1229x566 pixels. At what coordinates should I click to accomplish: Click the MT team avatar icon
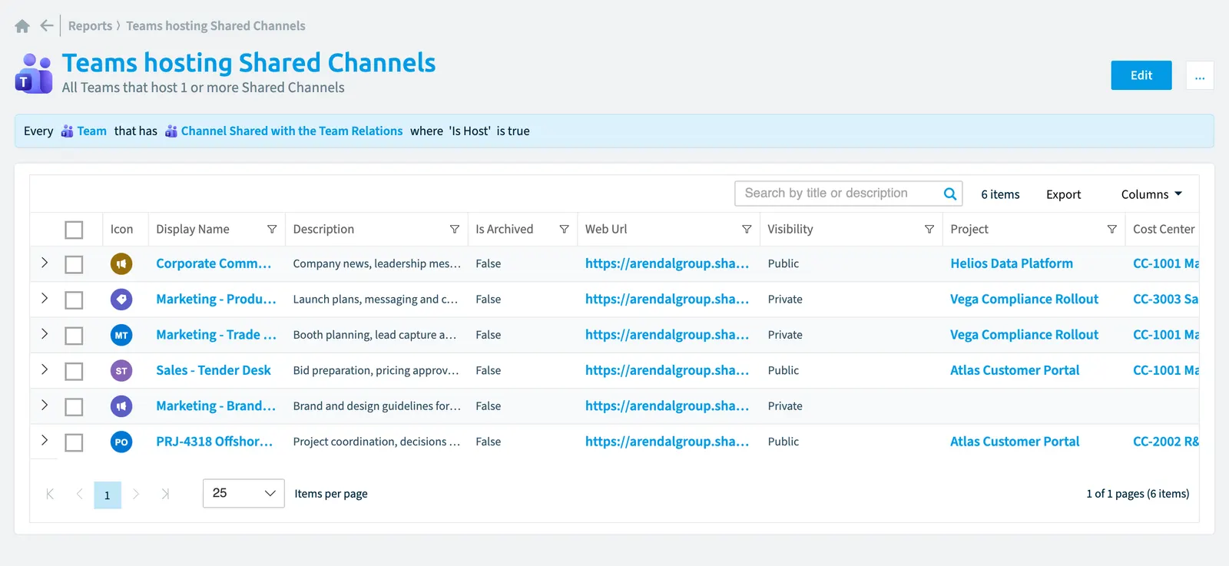click(121, 335)
